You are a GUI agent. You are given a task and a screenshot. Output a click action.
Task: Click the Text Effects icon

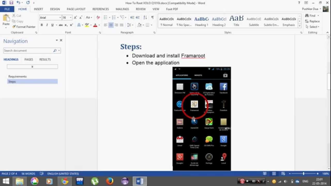point(79,25)
